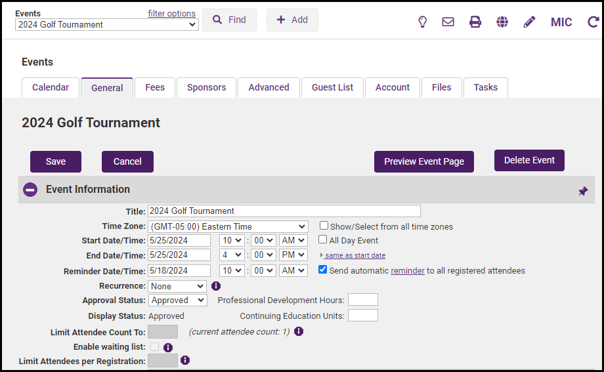Click the globe icon
The image size is (604, 372).
pyautogui.click(x=502, y=22)
